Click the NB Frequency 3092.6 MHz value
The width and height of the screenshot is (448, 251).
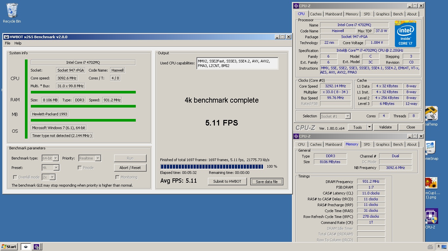(396, 168)
